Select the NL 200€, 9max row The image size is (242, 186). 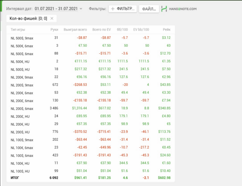91,77
